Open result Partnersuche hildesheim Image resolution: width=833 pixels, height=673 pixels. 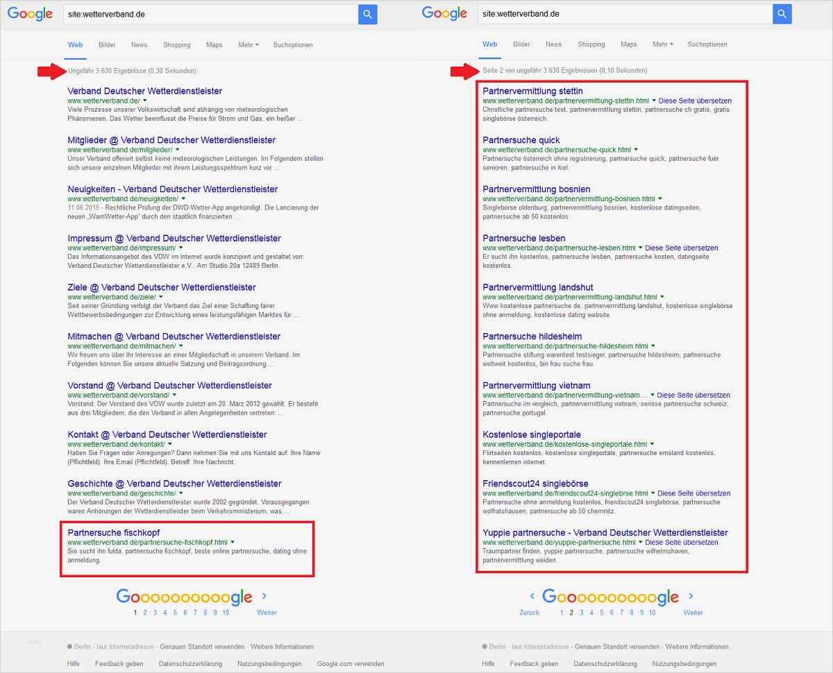532,336
